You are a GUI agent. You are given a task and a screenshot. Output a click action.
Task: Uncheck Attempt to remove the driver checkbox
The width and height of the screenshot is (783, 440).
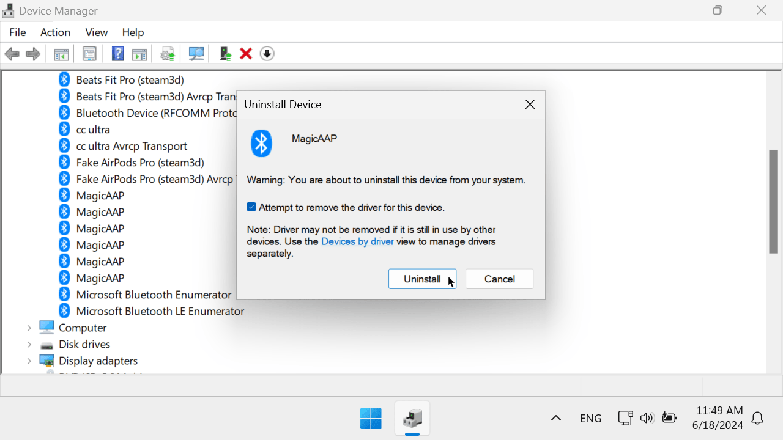click(251, 207)
